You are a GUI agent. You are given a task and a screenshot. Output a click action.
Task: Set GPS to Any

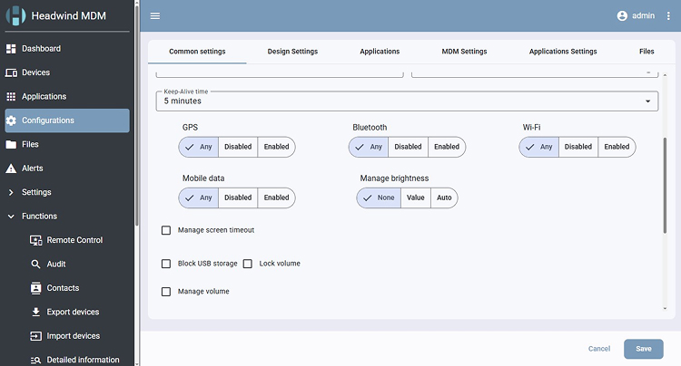(199, 147)
